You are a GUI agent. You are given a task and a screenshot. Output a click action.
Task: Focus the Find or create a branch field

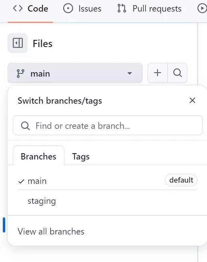pyautogui.click(x=107, y=125)
